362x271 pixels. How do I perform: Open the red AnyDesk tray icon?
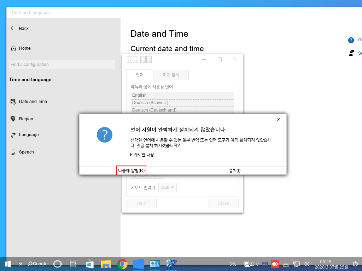(275, 264)
